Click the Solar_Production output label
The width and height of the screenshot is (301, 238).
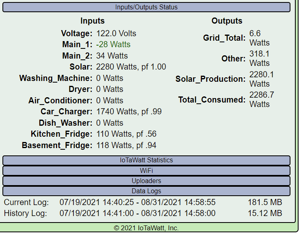[211, 79]
